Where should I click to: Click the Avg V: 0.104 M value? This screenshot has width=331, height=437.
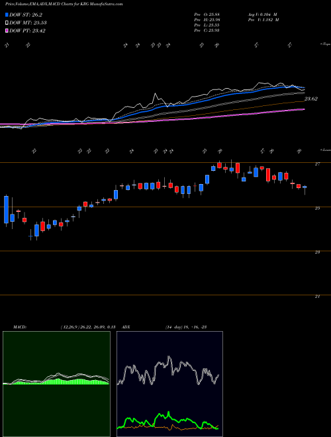point(262,15)
